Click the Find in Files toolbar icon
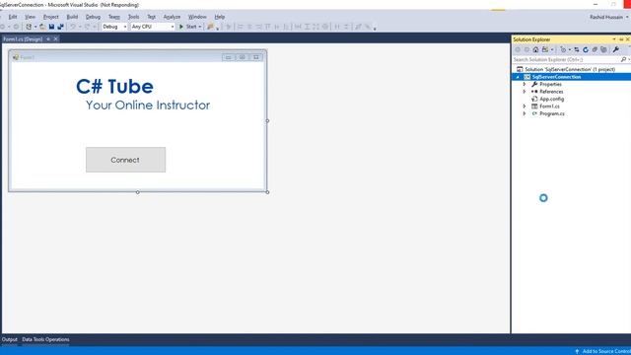The width and height of the screenshot is (631, 355). click(210, 27)
